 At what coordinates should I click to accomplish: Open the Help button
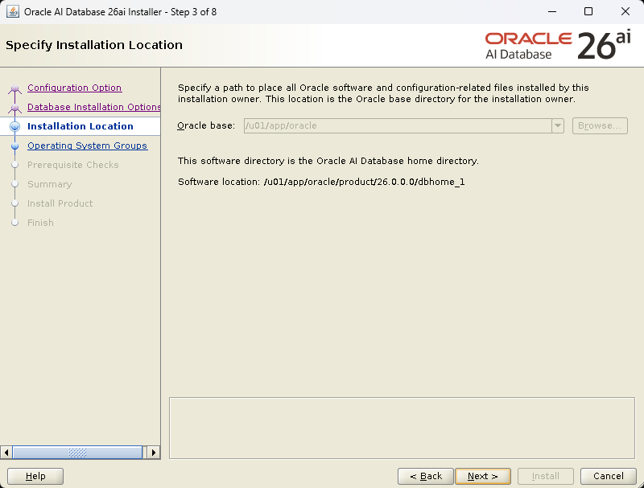click(35, 476)
